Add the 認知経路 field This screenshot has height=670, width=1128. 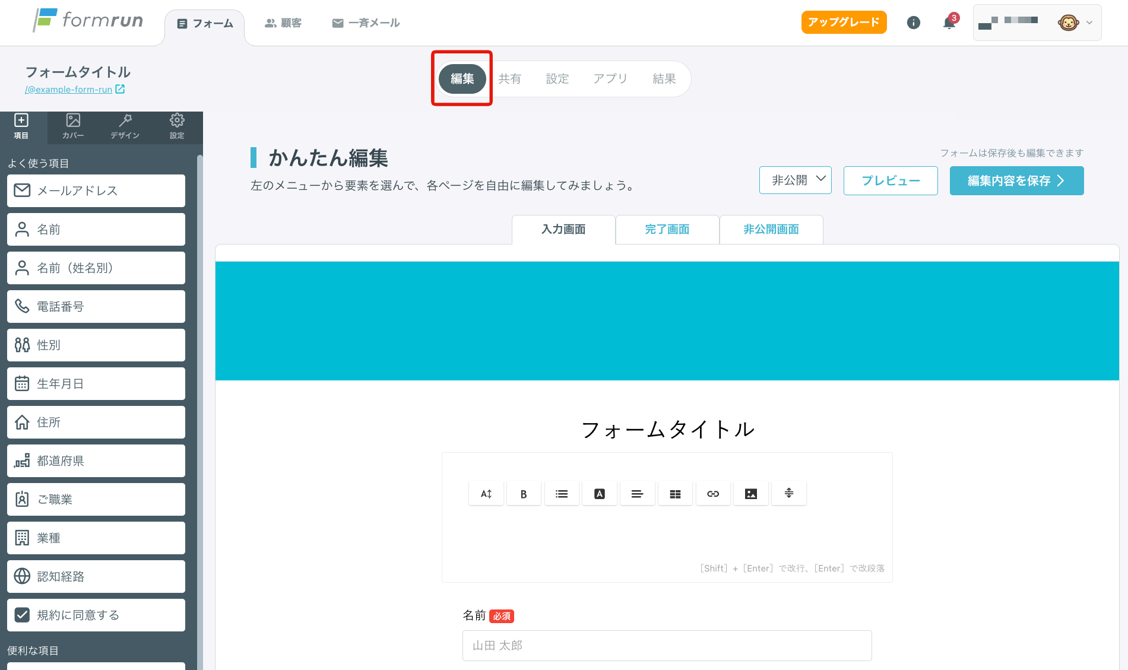click(96, 576)
